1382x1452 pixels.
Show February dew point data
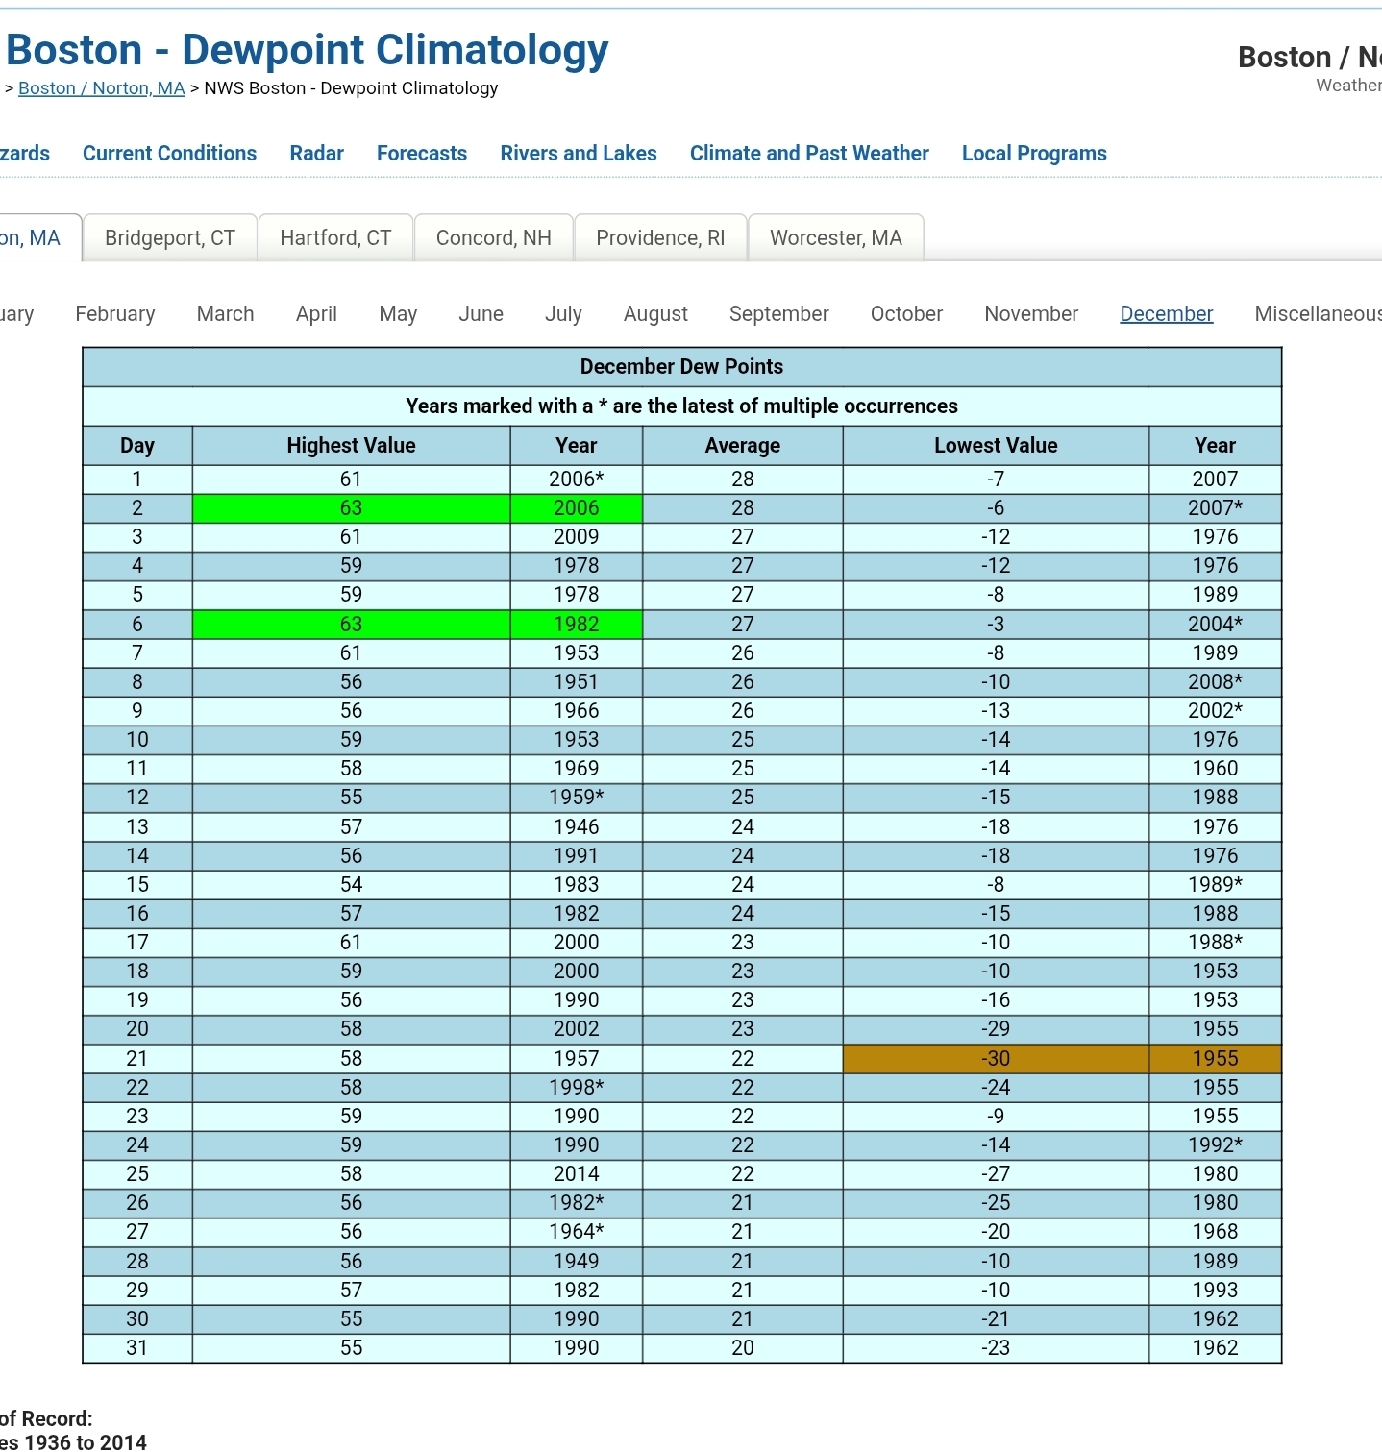[115, 314]
